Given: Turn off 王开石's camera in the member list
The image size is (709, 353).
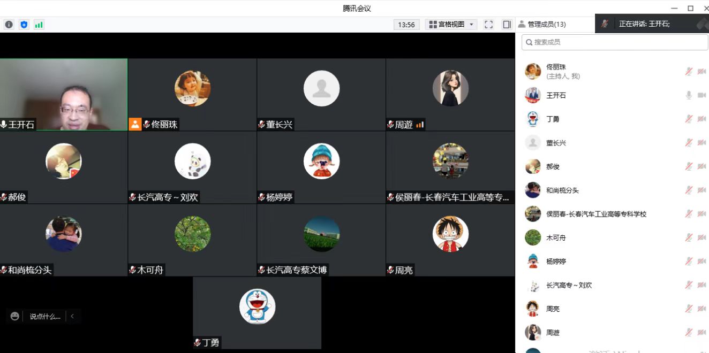Looking at the screenshot, I should (x=702, y=95).
